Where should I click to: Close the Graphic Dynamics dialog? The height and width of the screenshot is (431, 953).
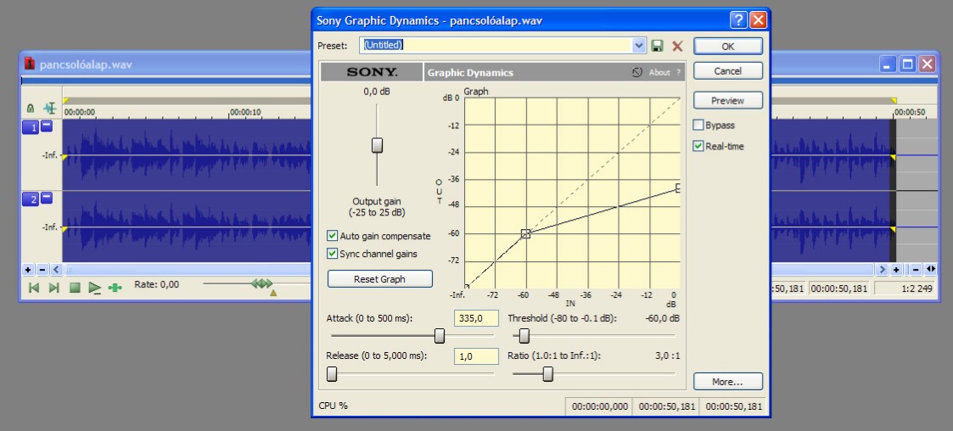[x=758, y=20]
